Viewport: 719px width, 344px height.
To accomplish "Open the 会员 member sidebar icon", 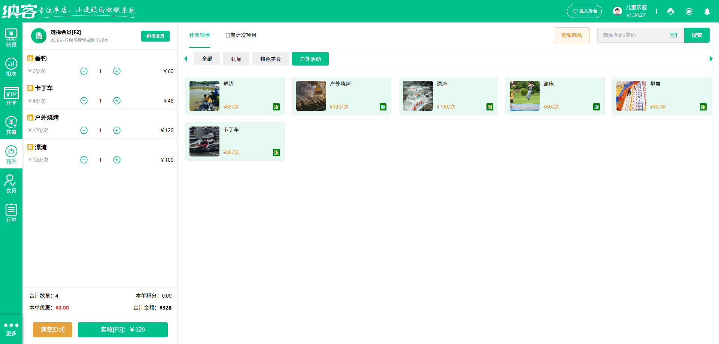I will point(11,184).
